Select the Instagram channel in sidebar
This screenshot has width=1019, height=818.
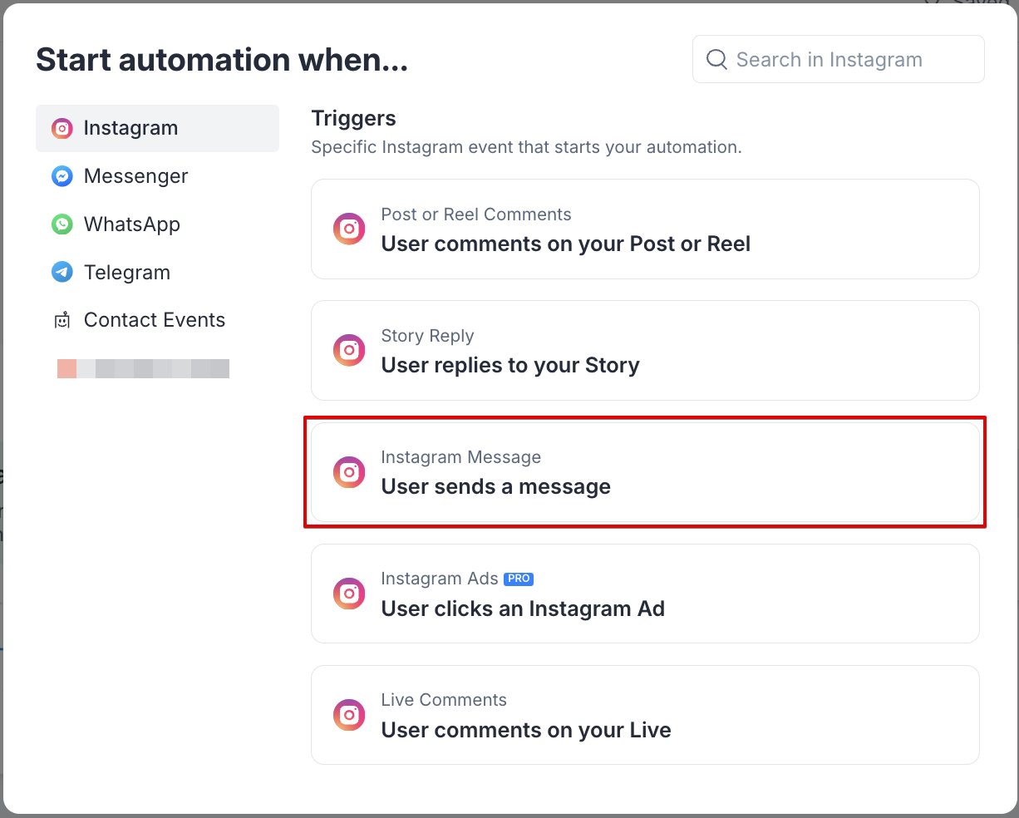[x=157, y=128]
